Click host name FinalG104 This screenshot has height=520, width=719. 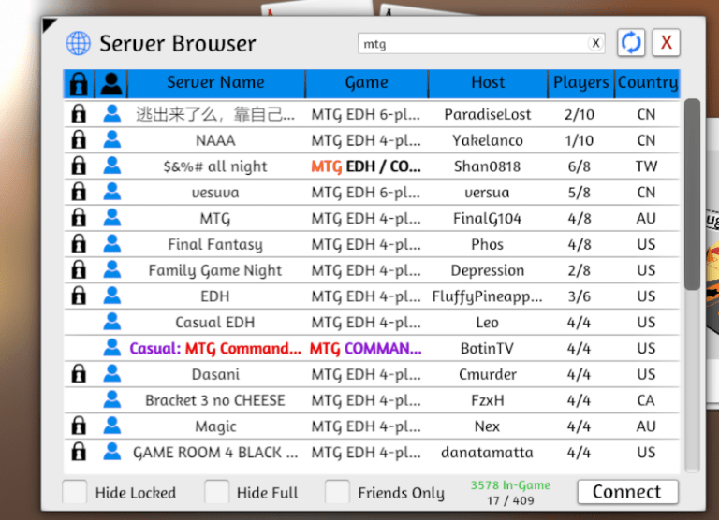488,219
